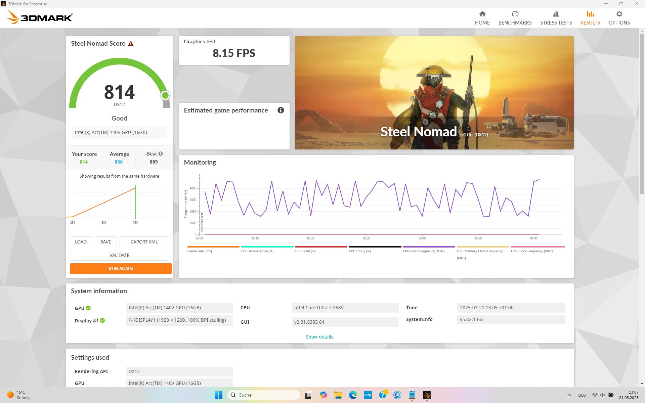Click the Export XML button
This screenshot has width=645, height=403.
point(144,242)
